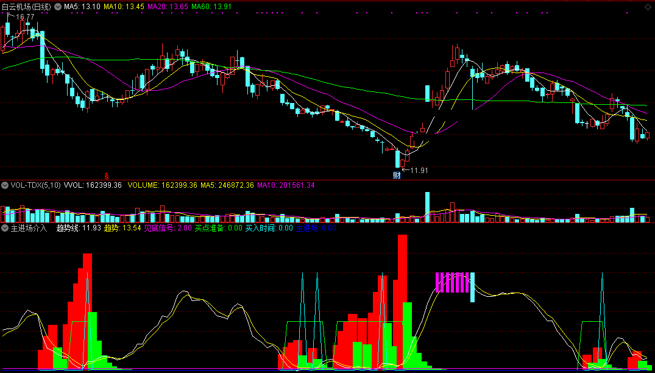This screenshot has height=373, width=655.
Task: Select the yellow MA10: 13.45 label
Action: pos(124,7)
